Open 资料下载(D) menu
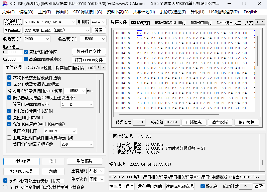Viewport: 267px width, 192px height. pyautogui.click(x=118, y=12)
